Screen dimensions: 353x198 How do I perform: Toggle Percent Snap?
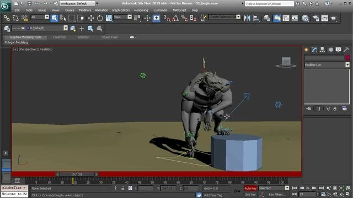point(184,18)
